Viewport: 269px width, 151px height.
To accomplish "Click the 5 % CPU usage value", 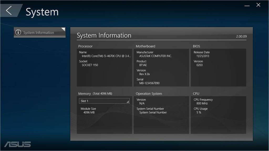I will click(x=199, y=112).
